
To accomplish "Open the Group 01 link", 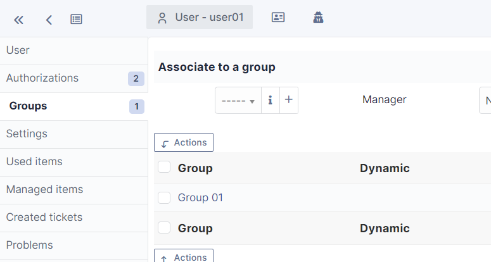I will 200,197.
